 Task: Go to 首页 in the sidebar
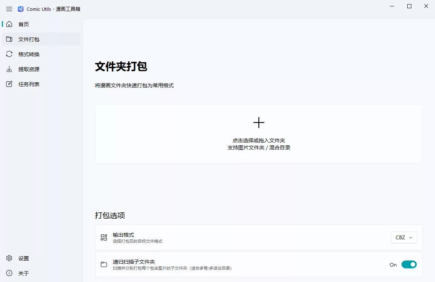41,24
